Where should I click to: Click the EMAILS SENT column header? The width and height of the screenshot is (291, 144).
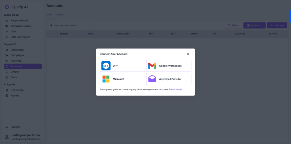click(x=123, y=34)
